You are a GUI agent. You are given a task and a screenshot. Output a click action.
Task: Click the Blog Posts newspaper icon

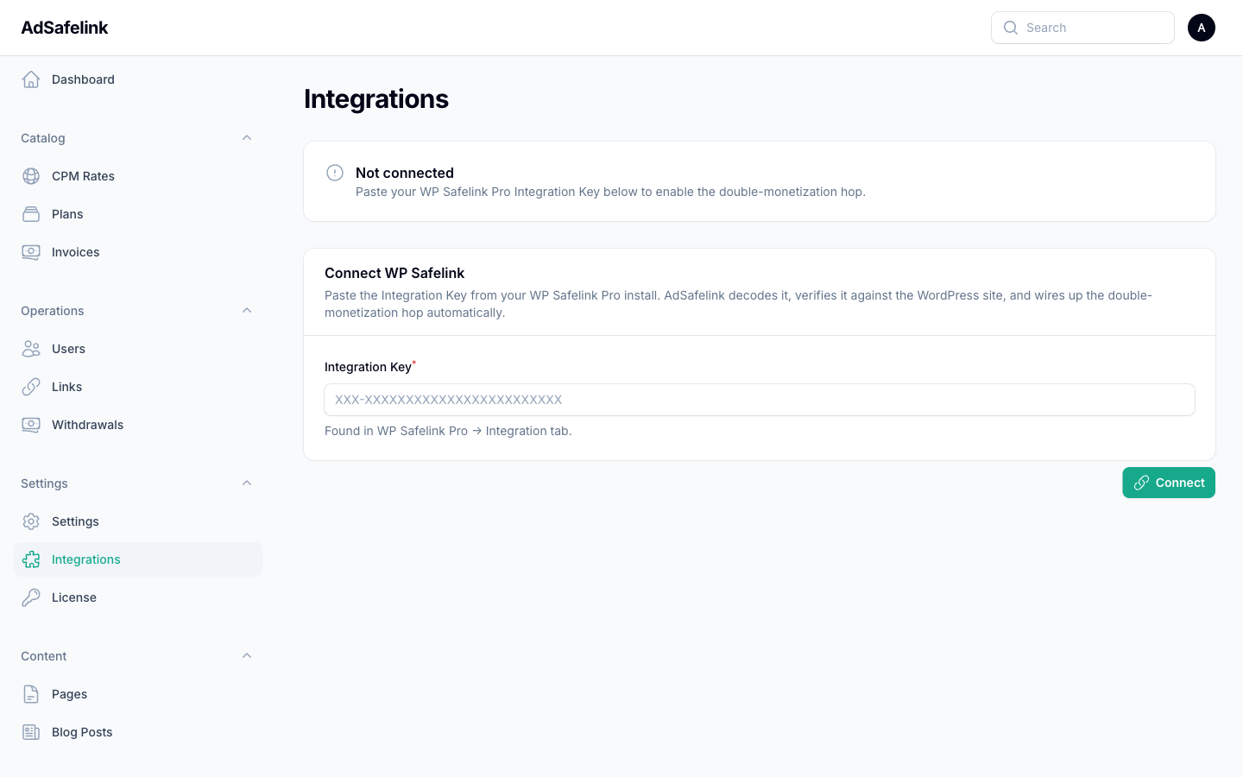pos(31,732)
